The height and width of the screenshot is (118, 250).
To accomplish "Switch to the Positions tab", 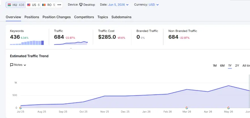I will tap(32, 17).
